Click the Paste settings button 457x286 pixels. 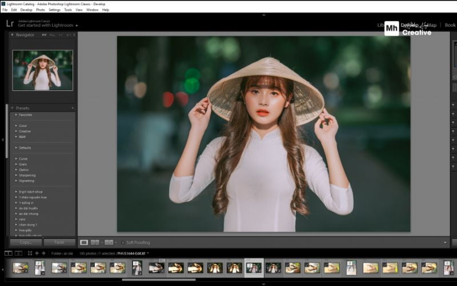(59, 243)
